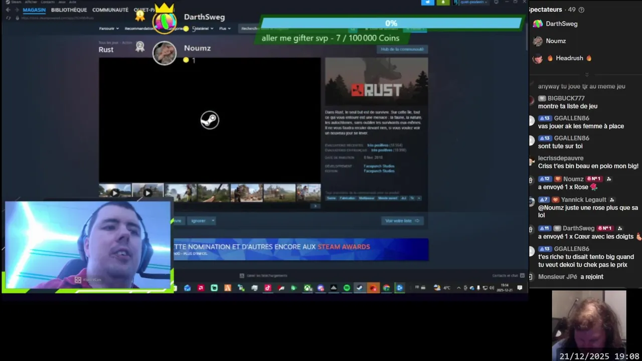Open the MAGASIN tab in Steam

pyautogui.click(x=34, y=10)
